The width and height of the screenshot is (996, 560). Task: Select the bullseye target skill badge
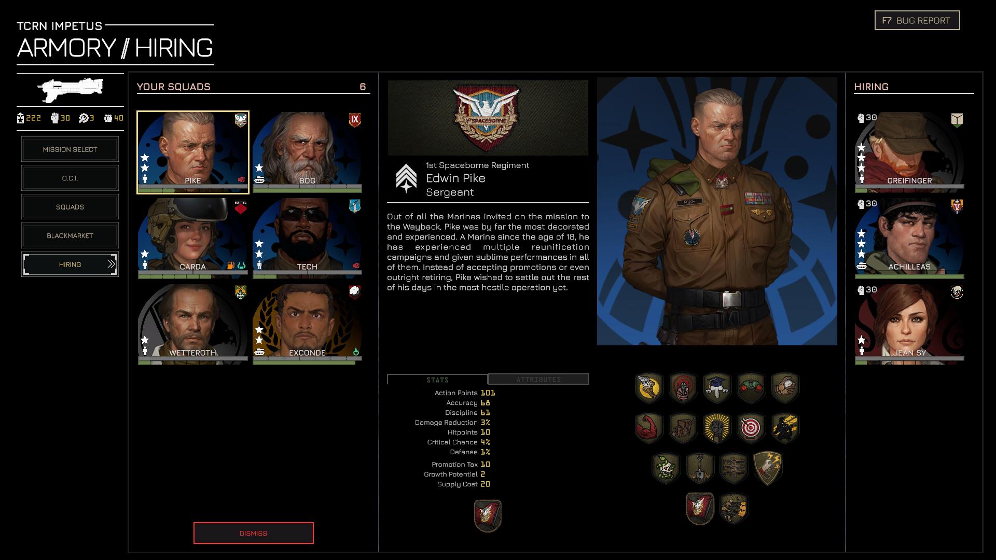(751, 428)
